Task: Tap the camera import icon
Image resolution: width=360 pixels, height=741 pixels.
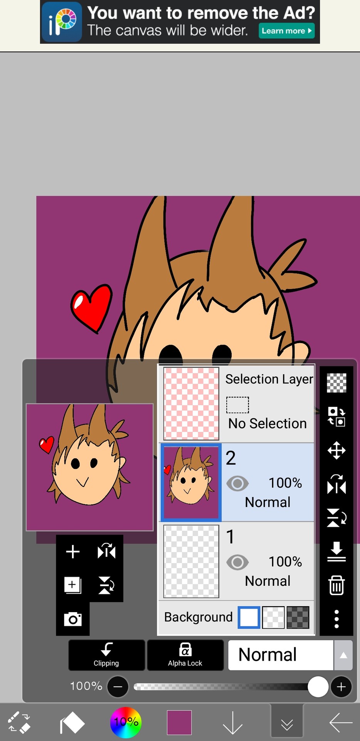Action: (72, 619)
